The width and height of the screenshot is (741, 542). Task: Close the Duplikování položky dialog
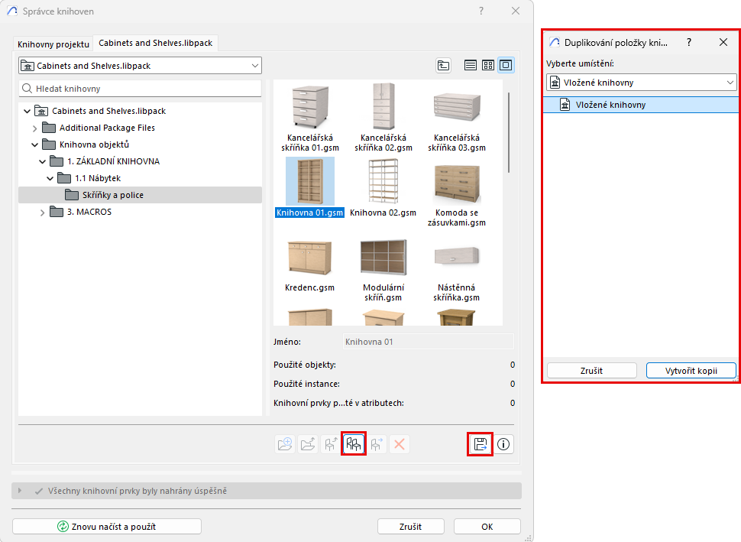[x=723, y=42]
